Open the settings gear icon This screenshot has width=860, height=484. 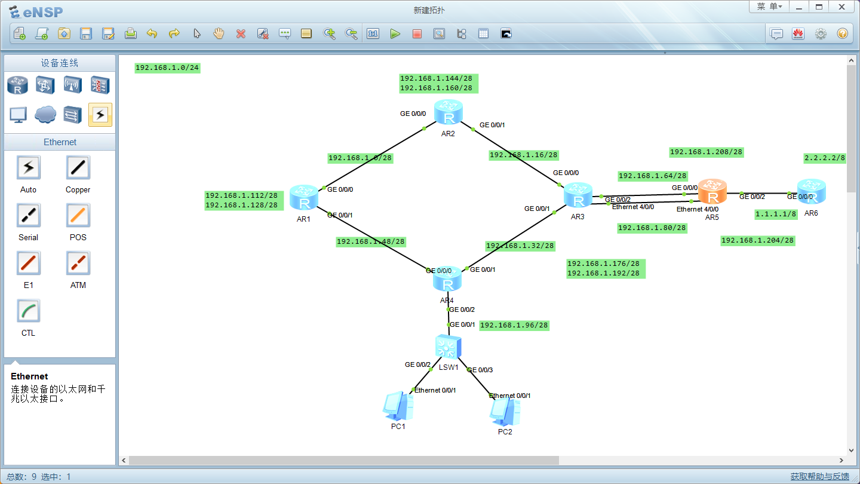pyautogui.click(x=821, y=34)
